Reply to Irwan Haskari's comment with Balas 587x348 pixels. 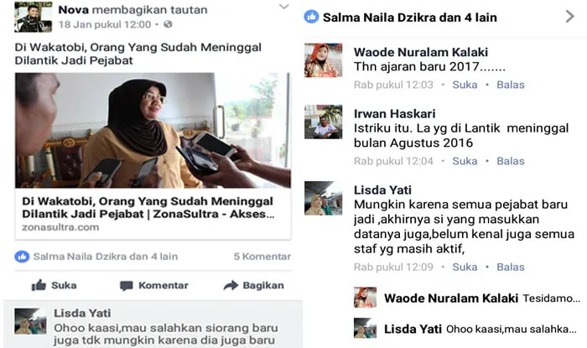tap(510, 161)
